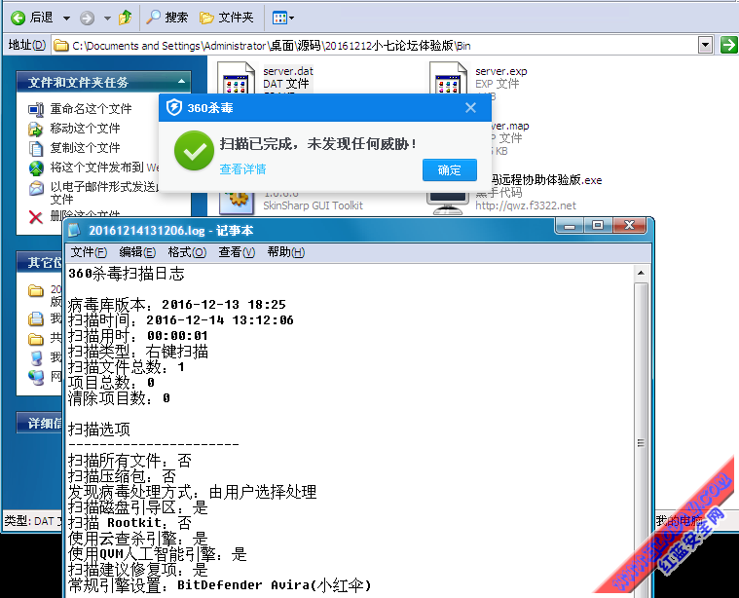The image size is (739, 598).
Task: Open the Notepad 文件(F) menu
Action: pos(89,252)
